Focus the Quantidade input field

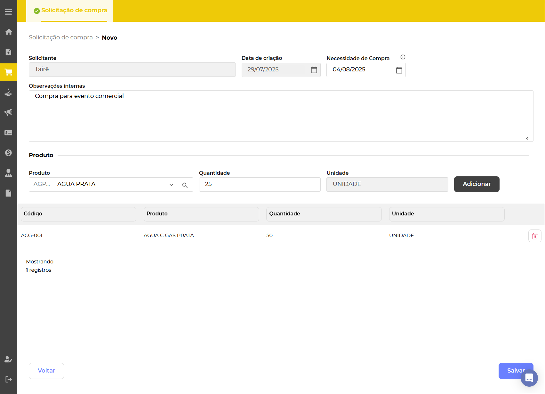point(260,184)
